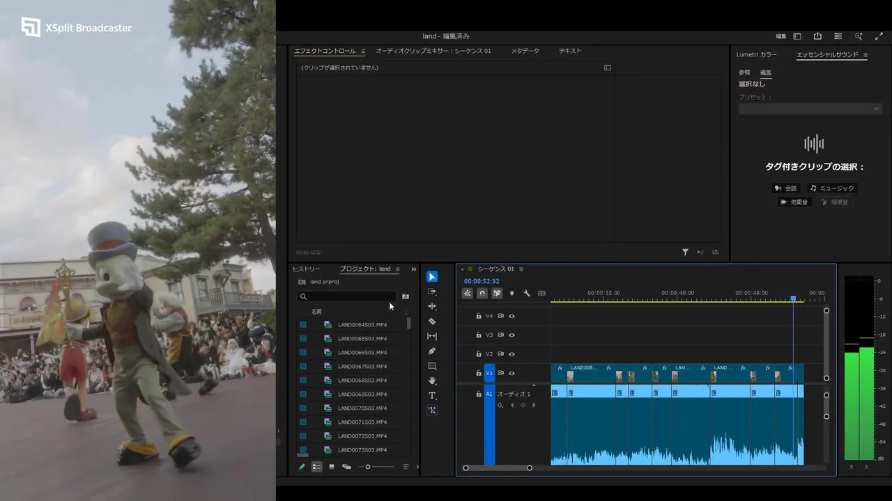The width and height of the screenshot is (892, 501).
Task: Click the find bin icon beside search
Action: click(x=406, y=296)
